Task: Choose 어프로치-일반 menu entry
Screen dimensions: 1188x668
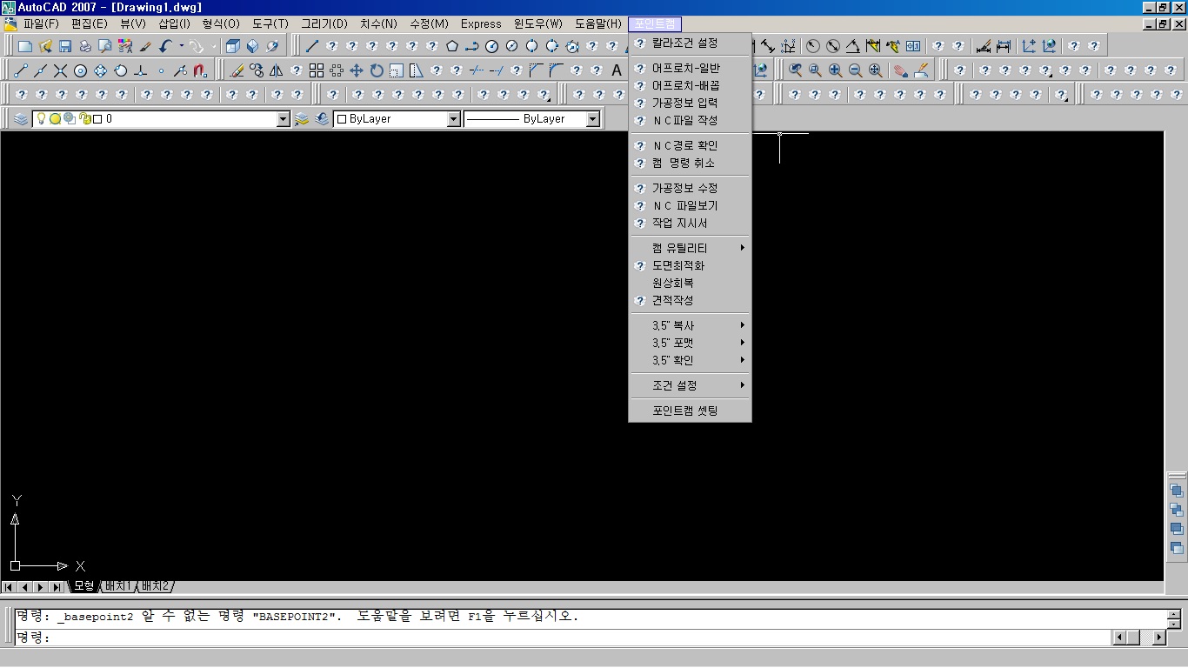Action: tap(691, 68)
